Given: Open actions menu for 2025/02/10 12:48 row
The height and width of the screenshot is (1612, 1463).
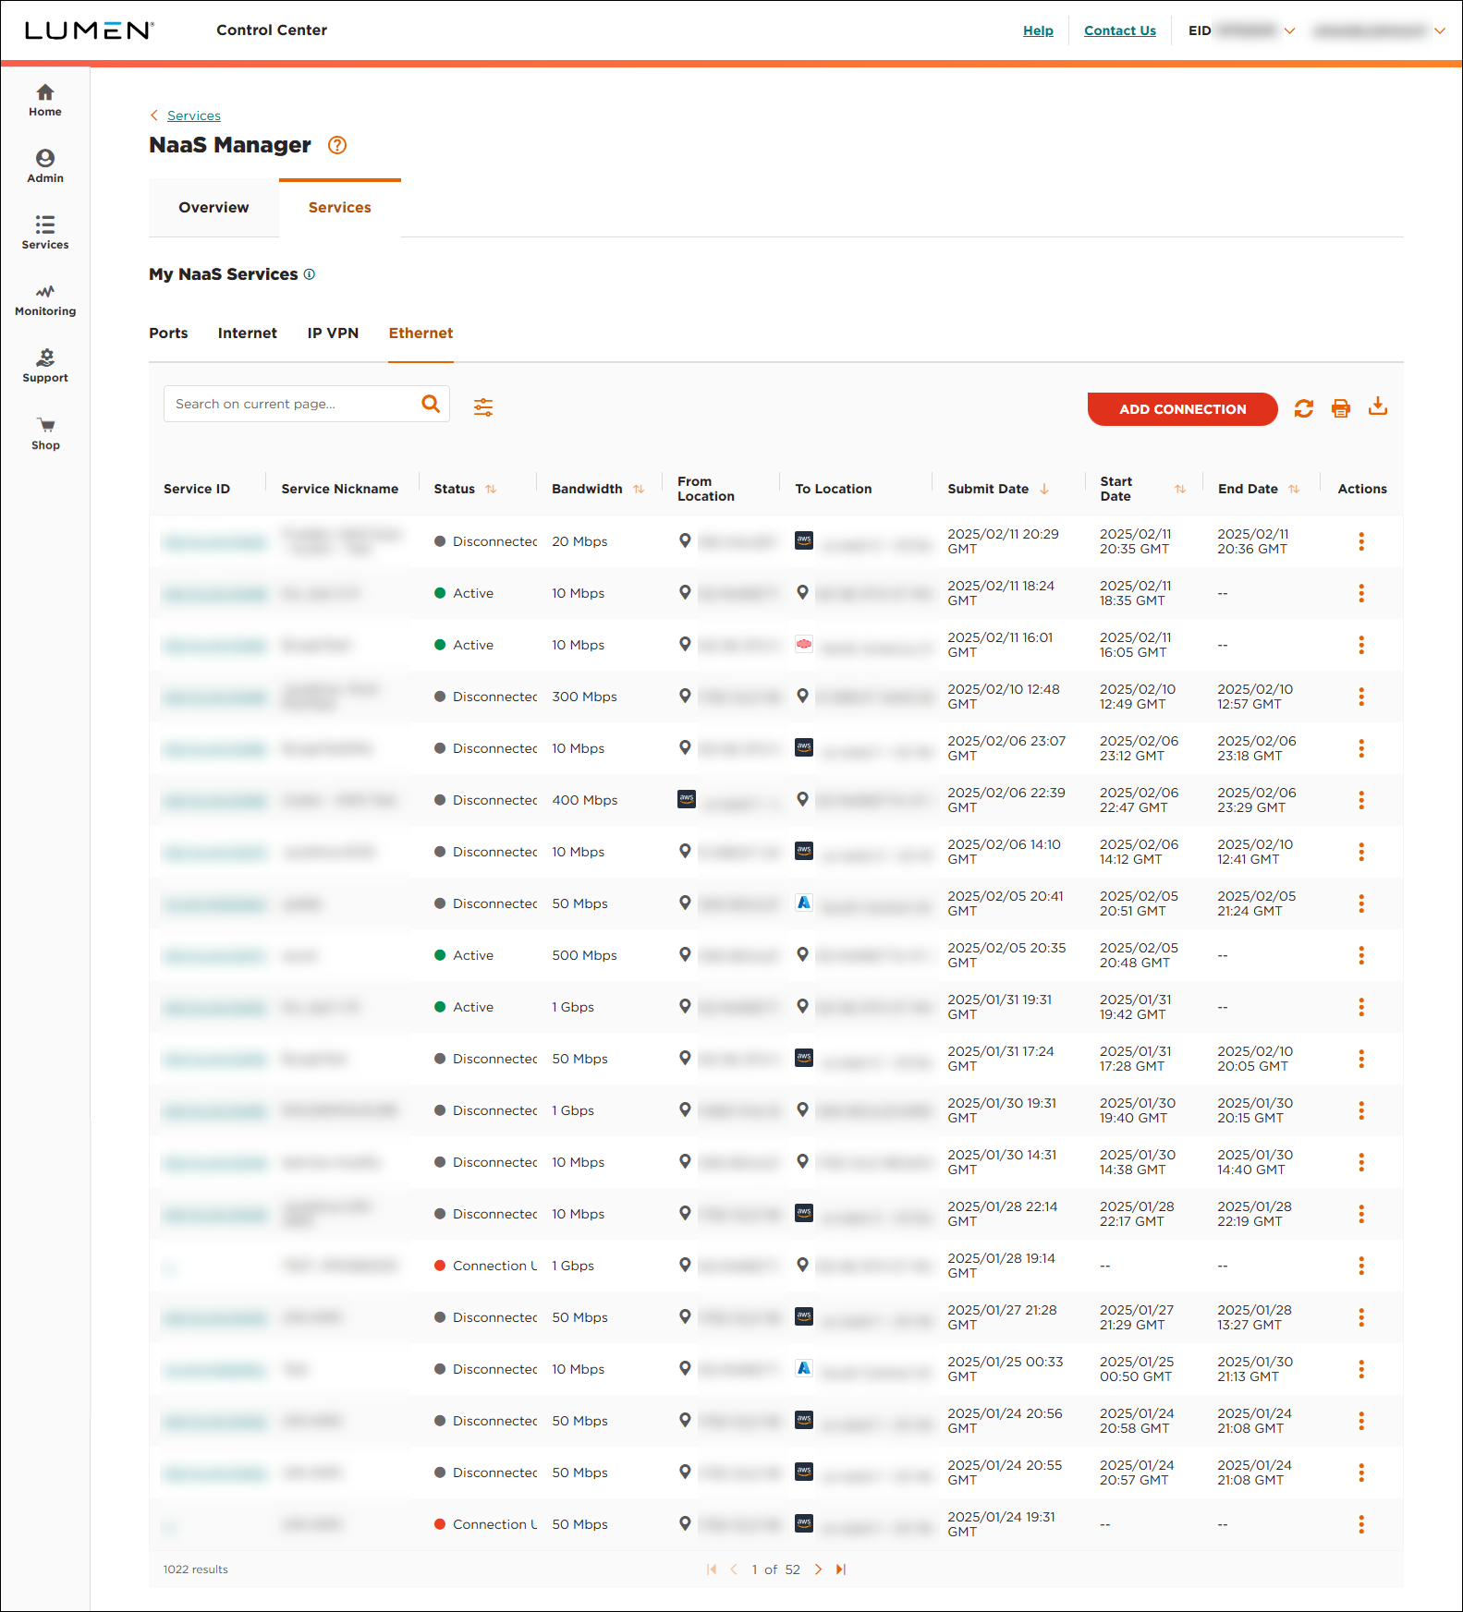Looking at the screenshot, I should 1361,697.
